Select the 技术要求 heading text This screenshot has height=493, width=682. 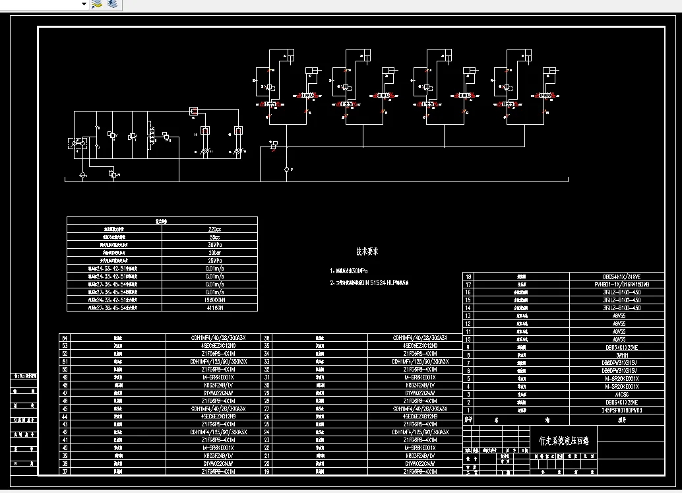[367, 251]
